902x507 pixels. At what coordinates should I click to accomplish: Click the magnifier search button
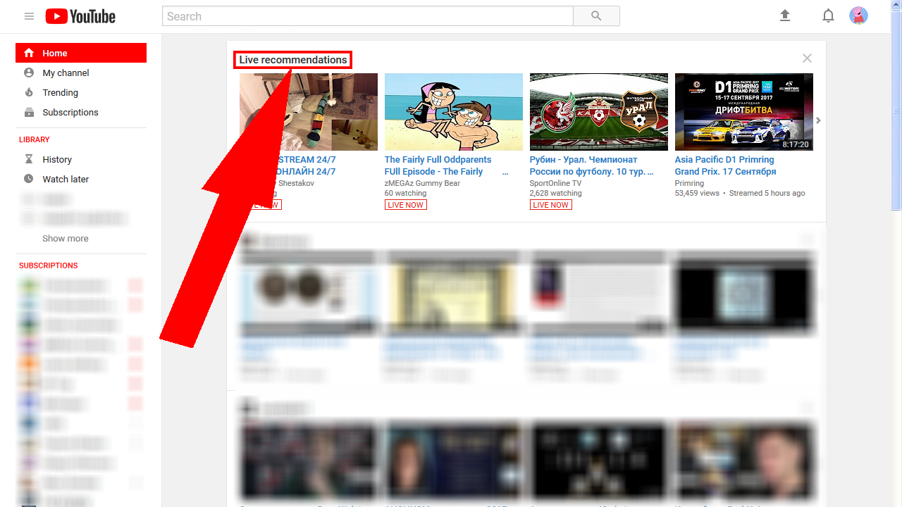(x=596, y=16)
